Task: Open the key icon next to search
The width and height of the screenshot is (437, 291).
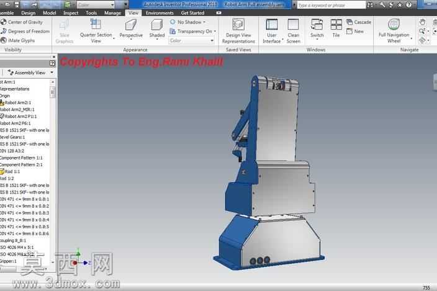Action: (x=382, y=5)
